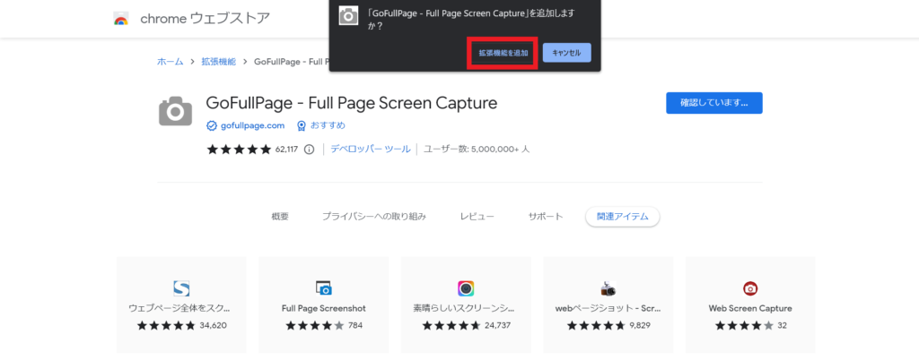Click the ウェブページ全体をスク... card title
This screenshot has height=360, width=919.
coord(179,308)
